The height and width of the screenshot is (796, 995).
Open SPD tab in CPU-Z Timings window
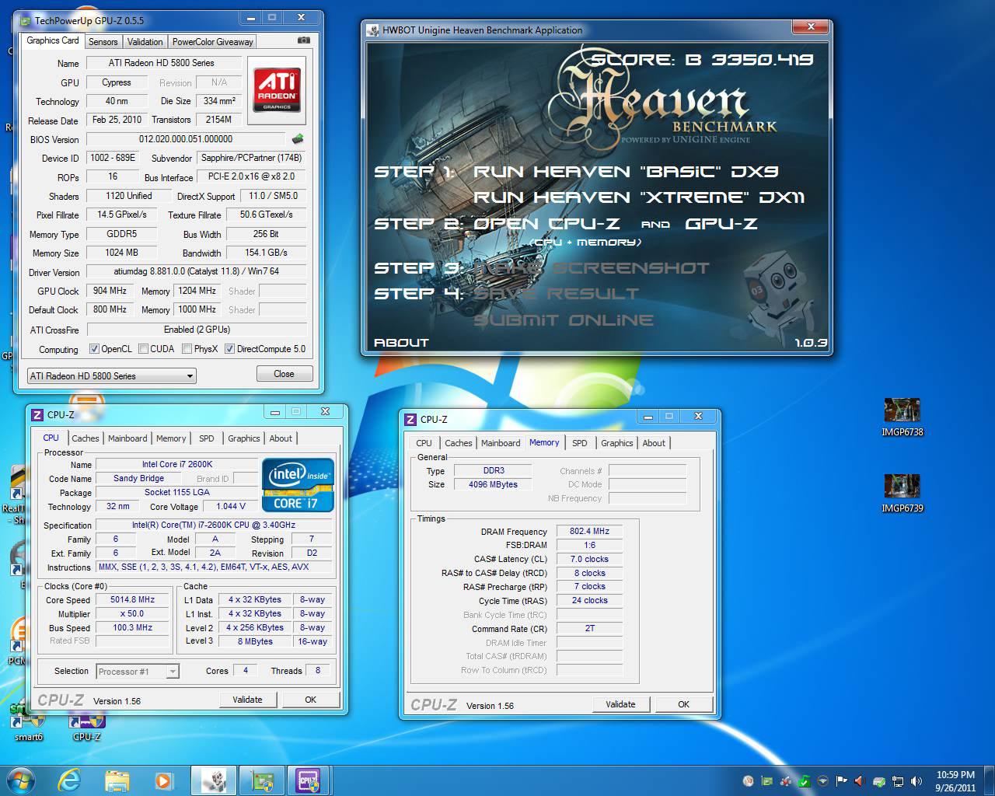coord(580,443)
